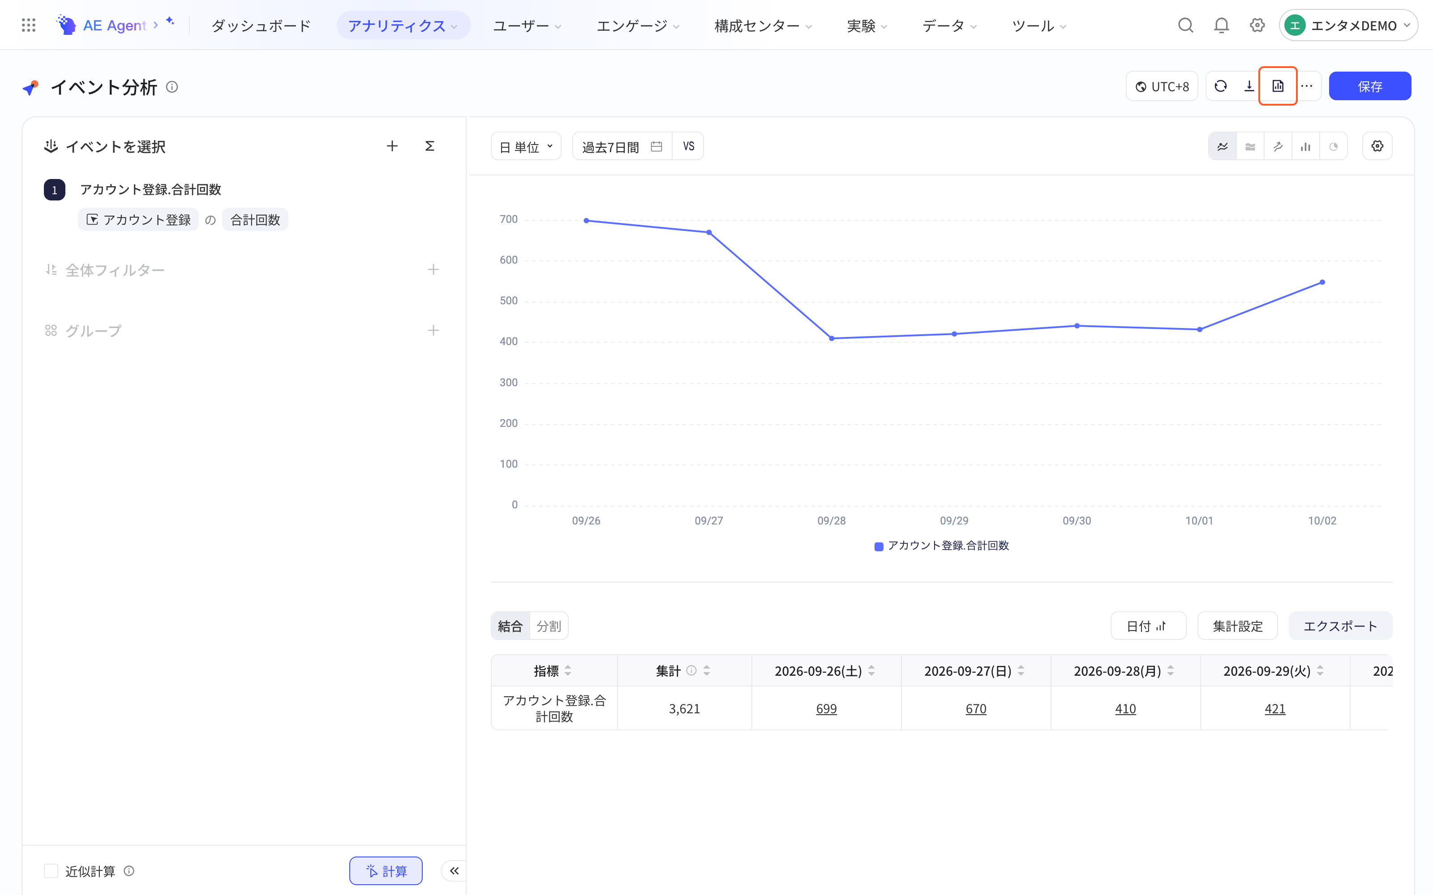The width and height of the screenshot is (1433, 895).
Task: Open chart settings gear
Action: pos(1377,146)
